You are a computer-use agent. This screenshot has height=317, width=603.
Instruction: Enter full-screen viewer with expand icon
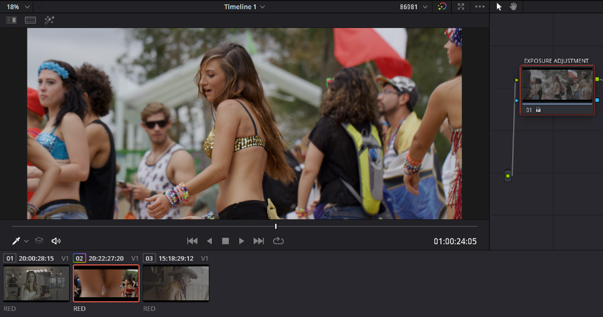461,7
